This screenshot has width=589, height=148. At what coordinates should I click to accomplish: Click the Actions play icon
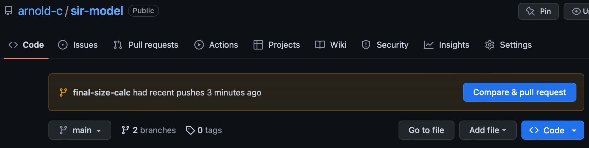pyautogui.click(x=199, y=45)
